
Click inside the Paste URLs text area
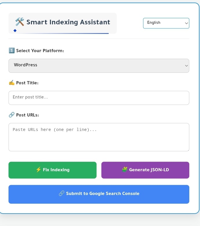pyautogui.click(x=99, y=137)
